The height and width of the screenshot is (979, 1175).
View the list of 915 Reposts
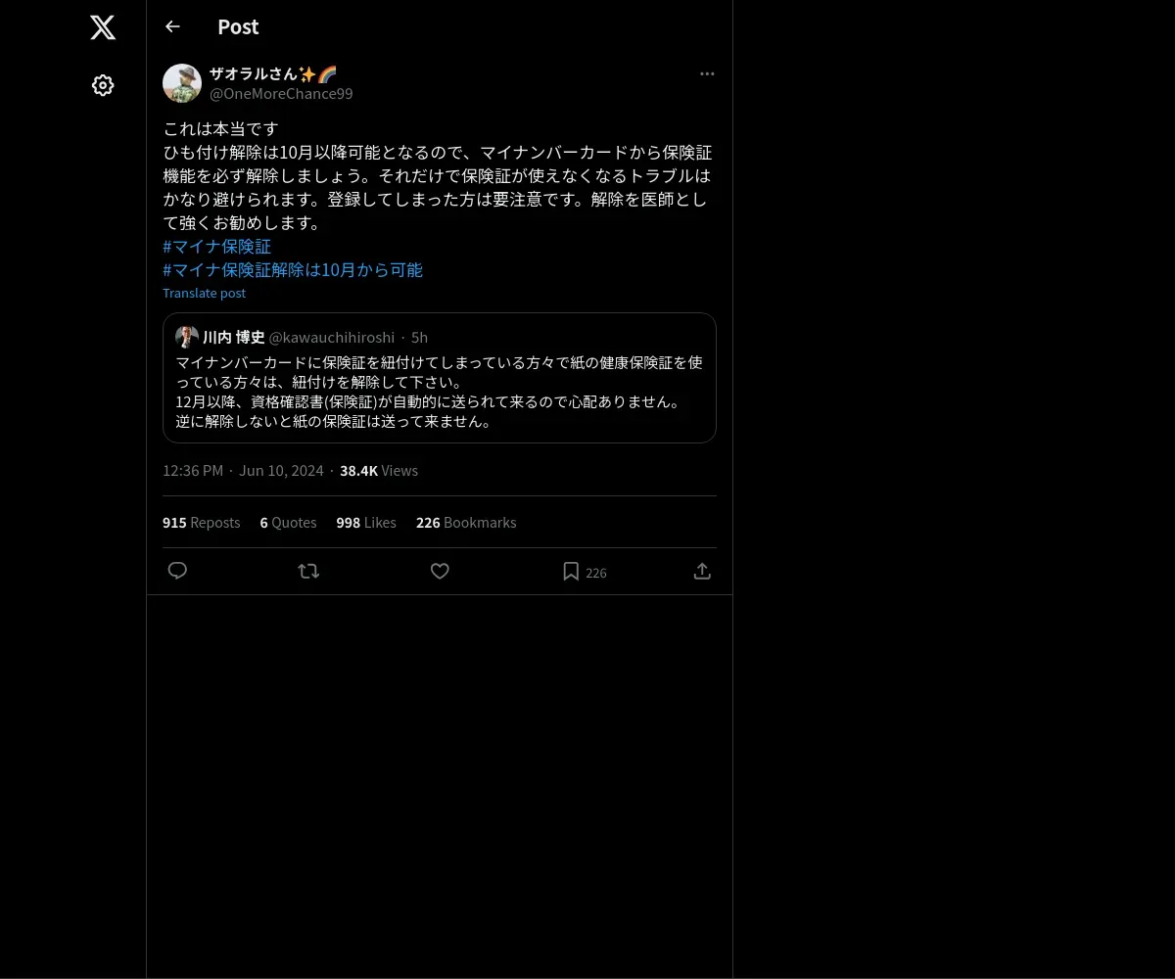pos(201,523)
